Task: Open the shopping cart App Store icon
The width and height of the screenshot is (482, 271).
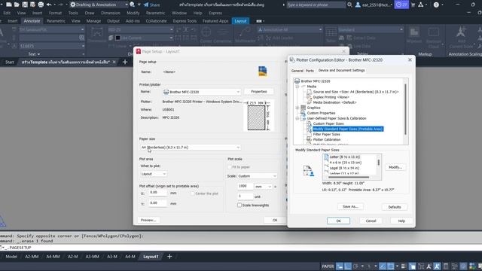Action: (413, 5)
